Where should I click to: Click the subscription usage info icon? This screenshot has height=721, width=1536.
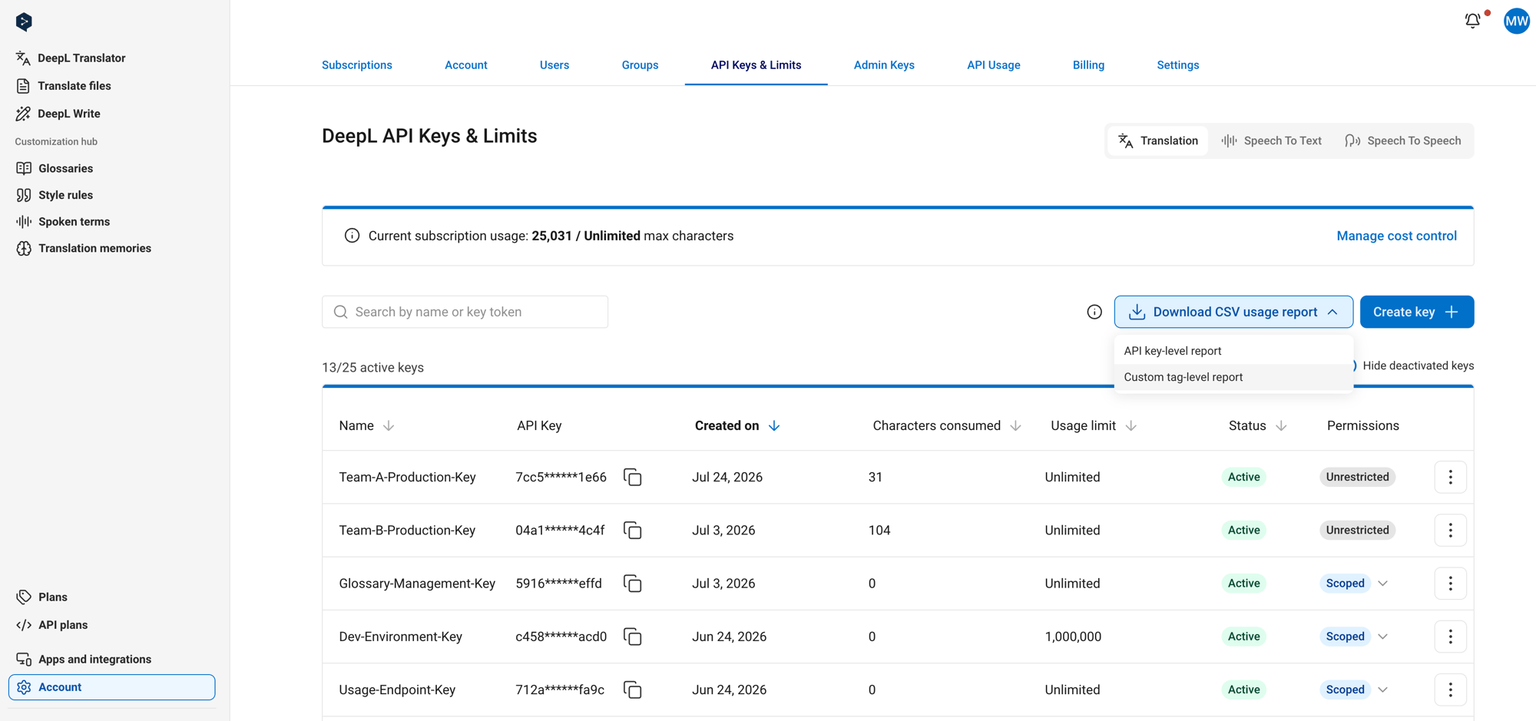pos(352,236)
